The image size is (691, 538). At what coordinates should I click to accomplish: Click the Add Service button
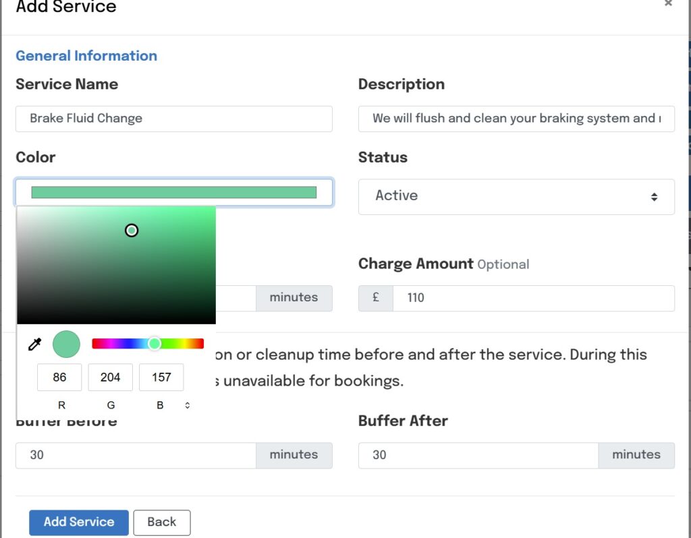78,522
